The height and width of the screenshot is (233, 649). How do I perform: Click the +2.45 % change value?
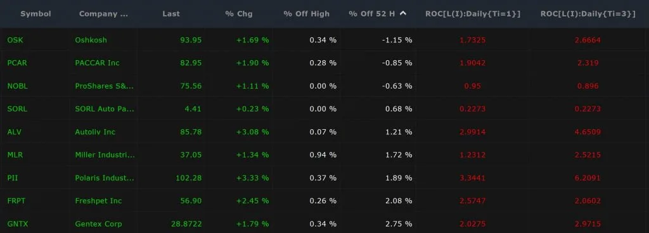click(x=252, y=201)
